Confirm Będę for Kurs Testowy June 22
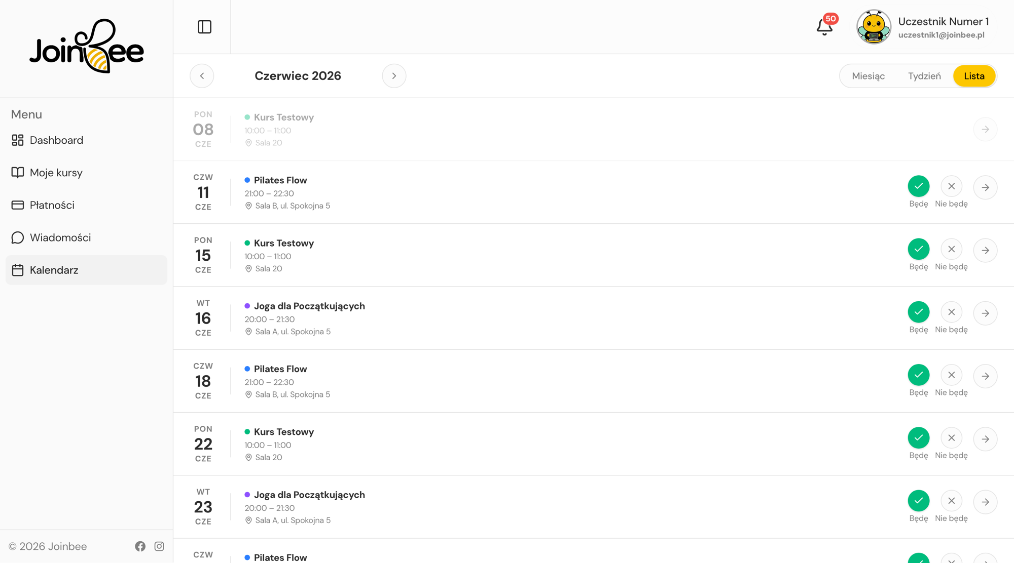 click(918, 437)
